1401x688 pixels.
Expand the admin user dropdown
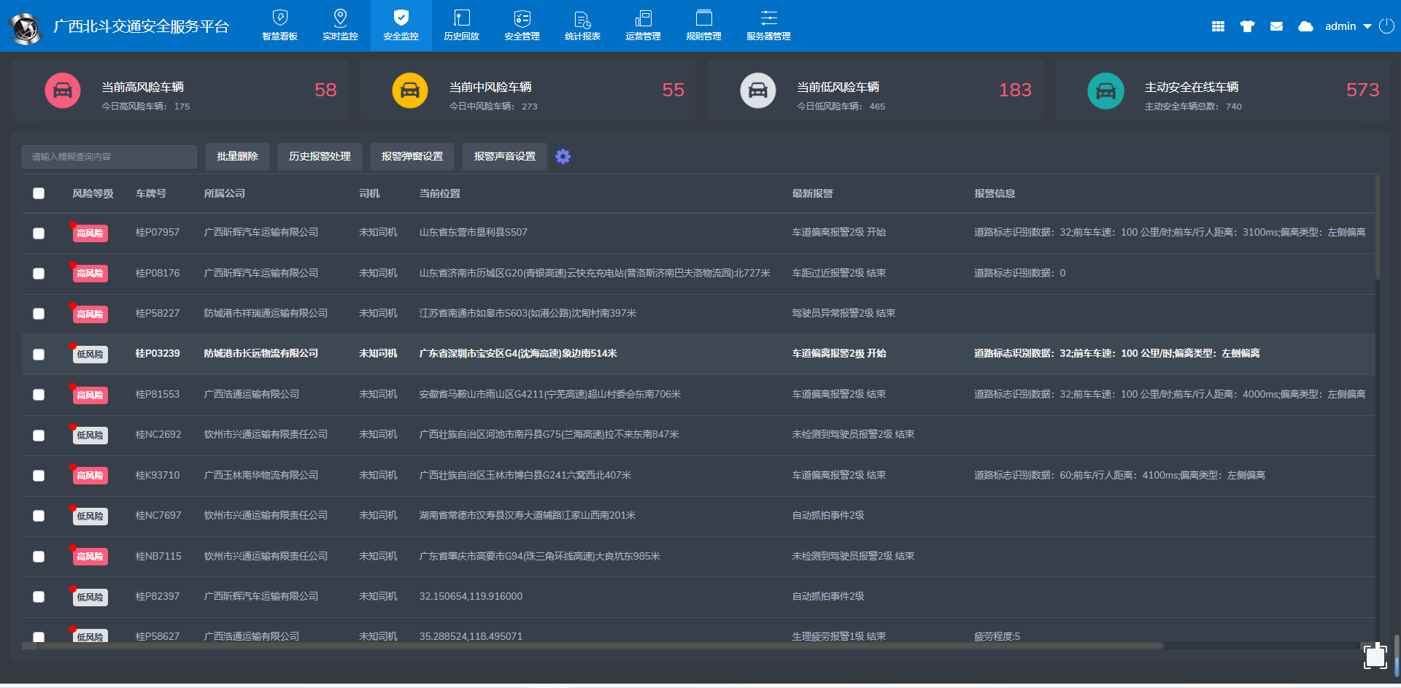coord(1348,26)
